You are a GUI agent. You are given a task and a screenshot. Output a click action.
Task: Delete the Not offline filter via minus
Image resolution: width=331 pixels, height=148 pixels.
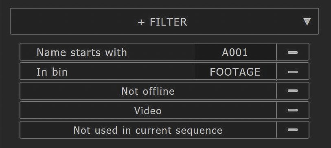293,91
